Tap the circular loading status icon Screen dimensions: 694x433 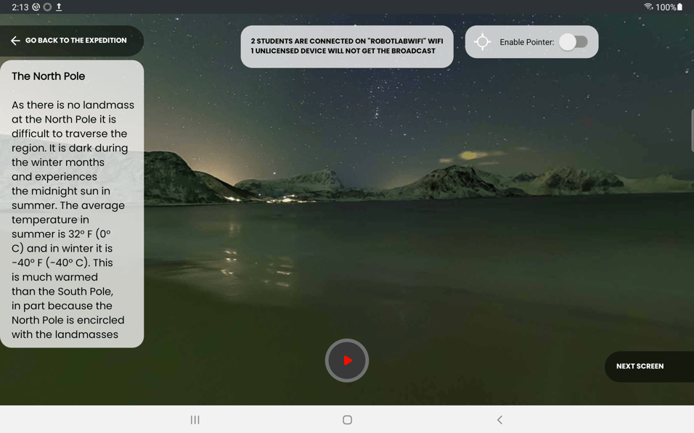(47, 7)
